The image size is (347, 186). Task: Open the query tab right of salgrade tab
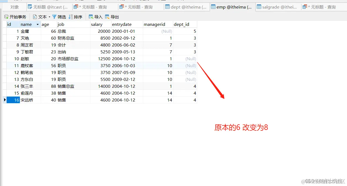(x=324, y=7)
